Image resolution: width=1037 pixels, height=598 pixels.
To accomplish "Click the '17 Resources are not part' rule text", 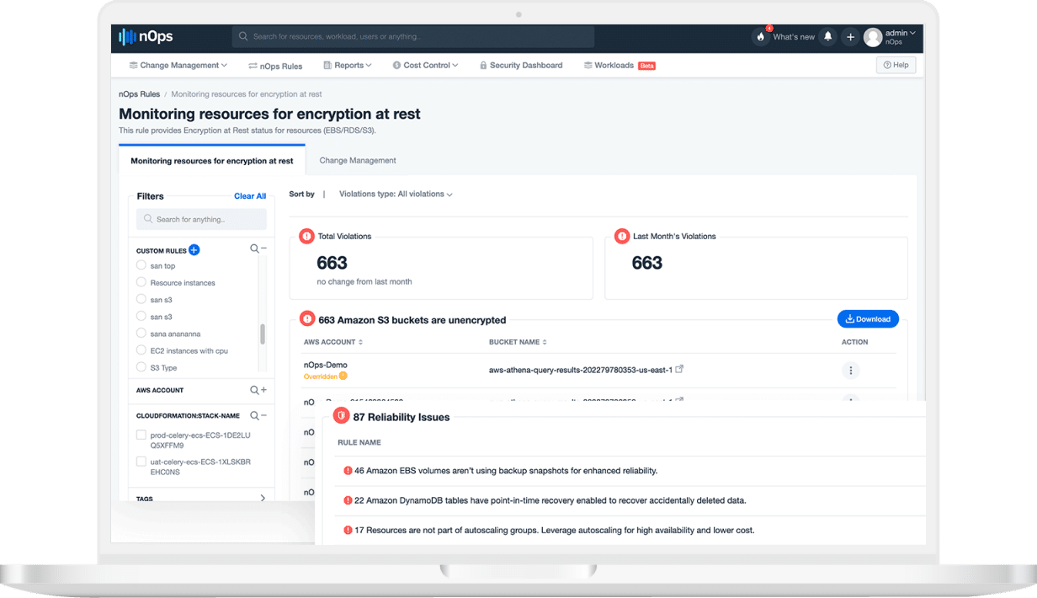I will (x=555, y=531).
